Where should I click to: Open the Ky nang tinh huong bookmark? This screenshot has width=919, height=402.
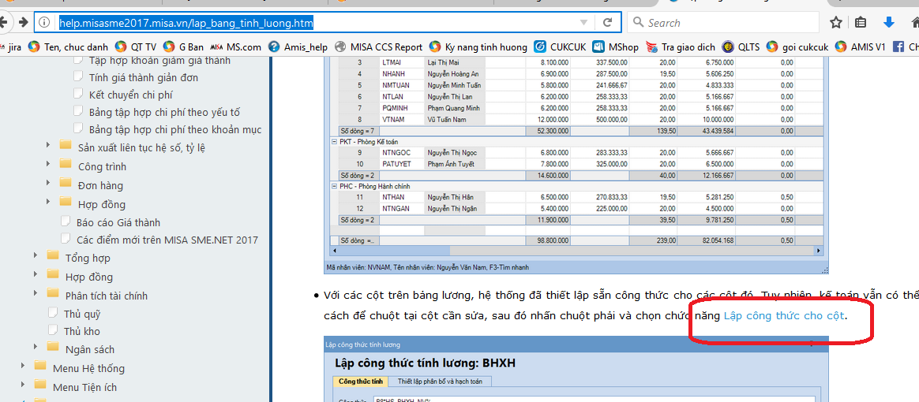[478, 47]
